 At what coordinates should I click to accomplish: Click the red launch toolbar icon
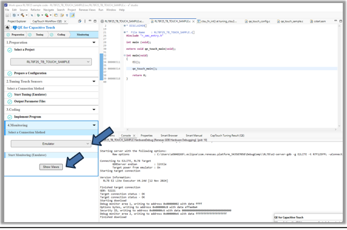coord(46,15)
